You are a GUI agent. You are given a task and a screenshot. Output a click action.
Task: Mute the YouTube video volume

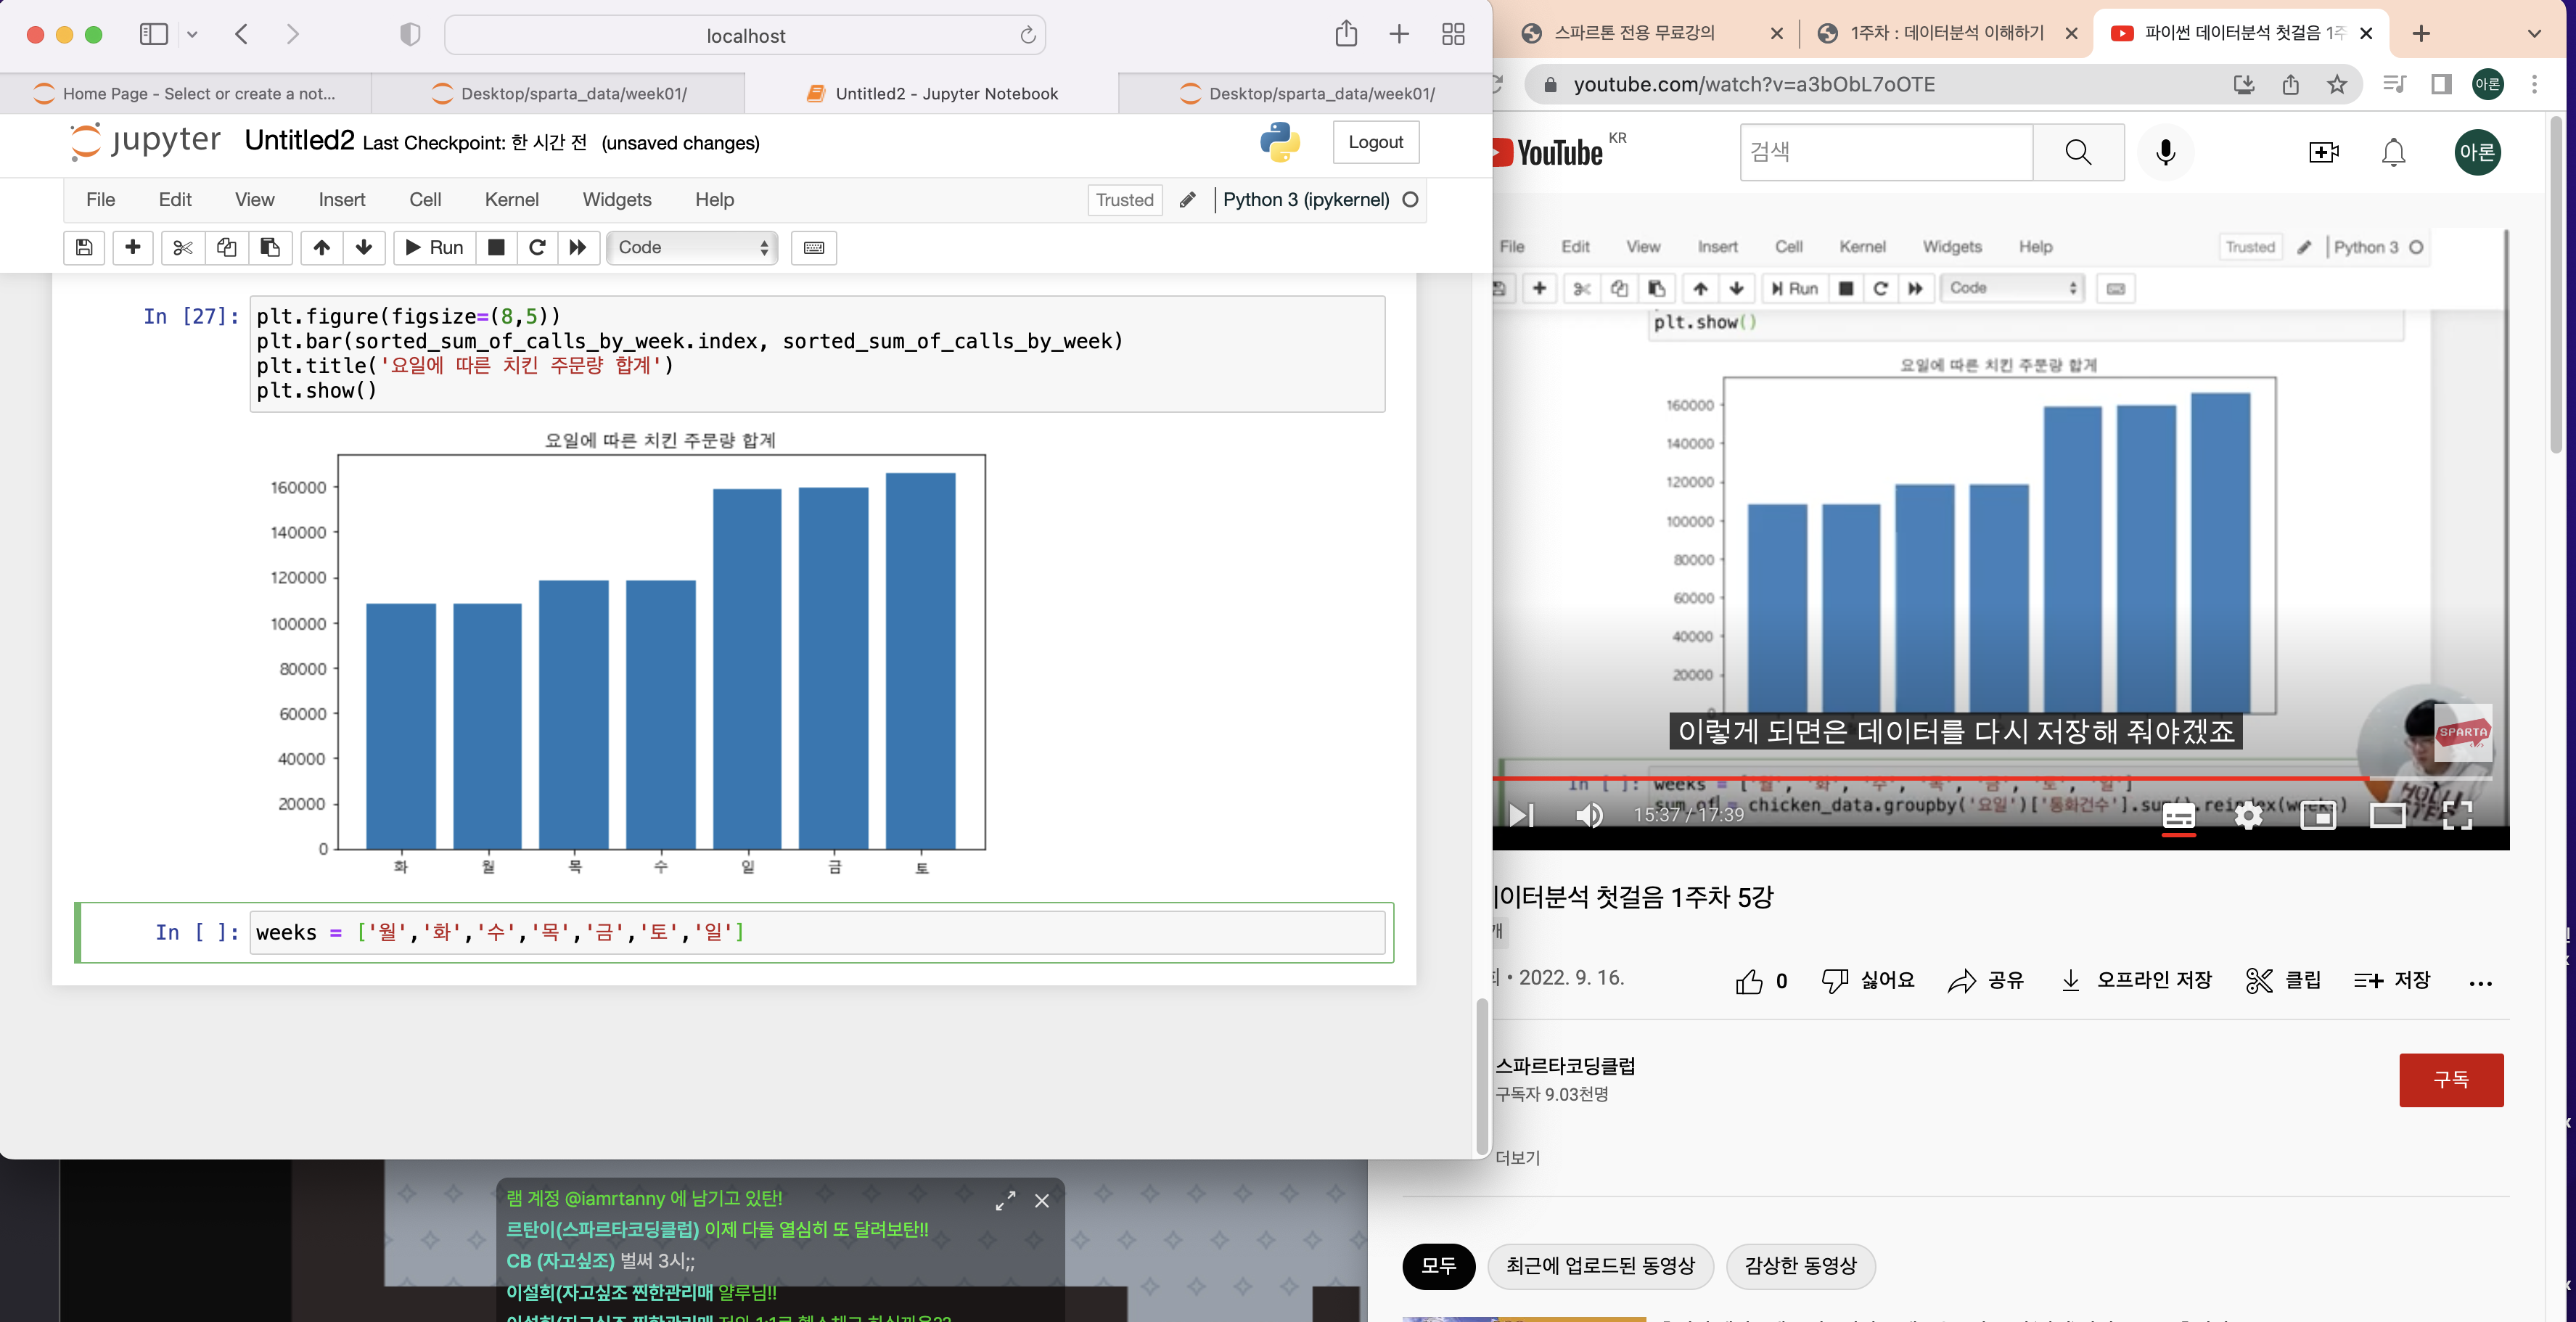pyautogui.click(x=1589, y=815)
